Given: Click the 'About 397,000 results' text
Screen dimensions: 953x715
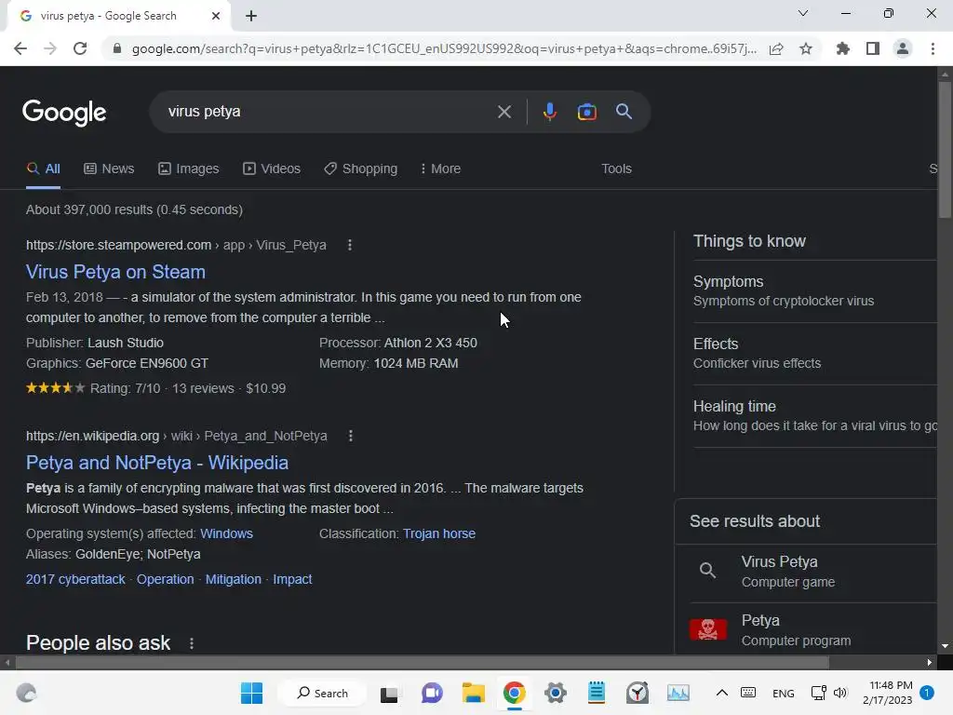Looking at the screenshot, I should (x=134, y=209).
